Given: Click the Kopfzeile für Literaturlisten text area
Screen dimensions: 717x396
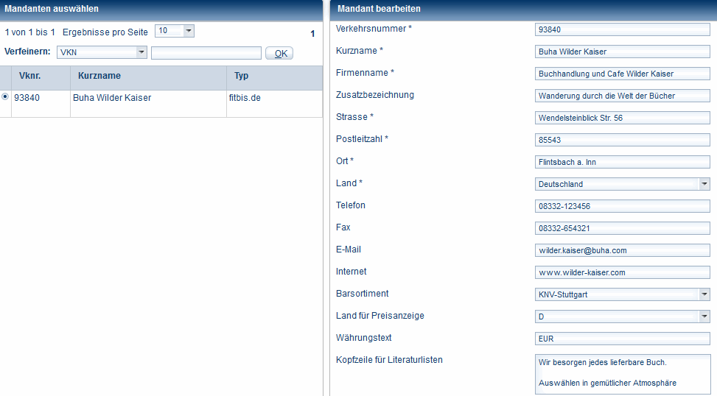Looking at the screenshot, I should point(622,373).
